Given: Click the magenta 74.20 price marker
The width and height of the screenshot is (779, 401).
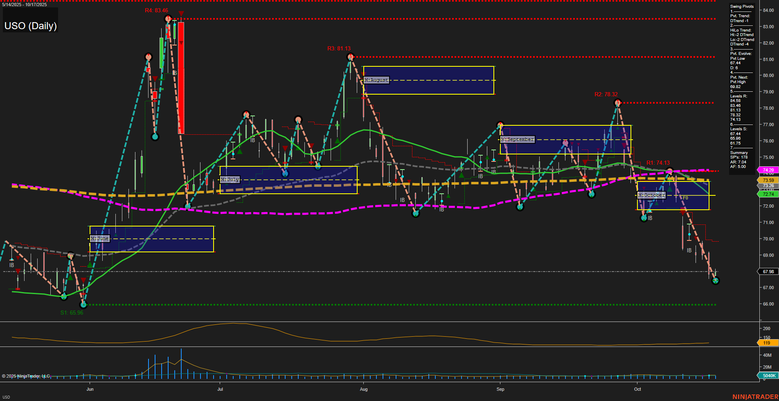Looking at the screenshot, I should [x=768, y=170].
